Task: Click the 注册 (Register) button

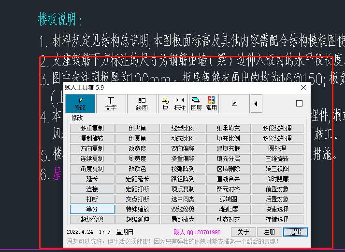Action: (x=269, y=232)
